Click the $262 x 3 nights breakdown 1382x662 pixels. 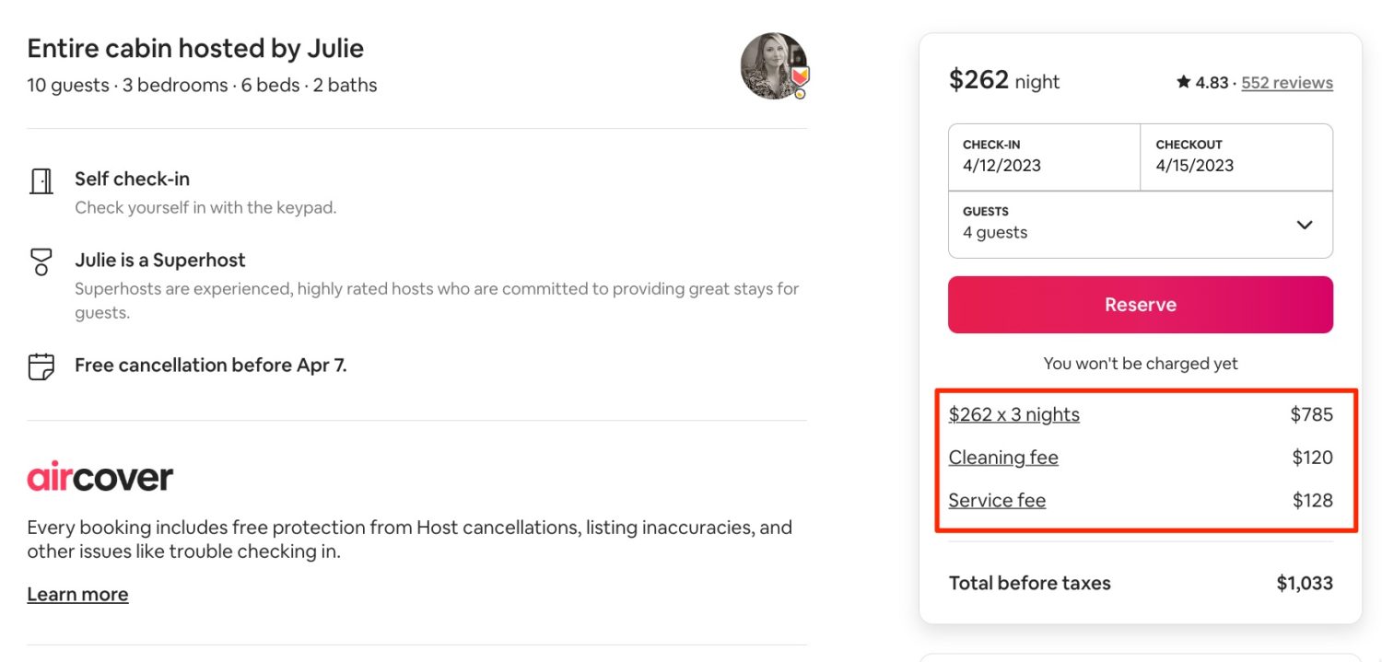coord(1013,414)
